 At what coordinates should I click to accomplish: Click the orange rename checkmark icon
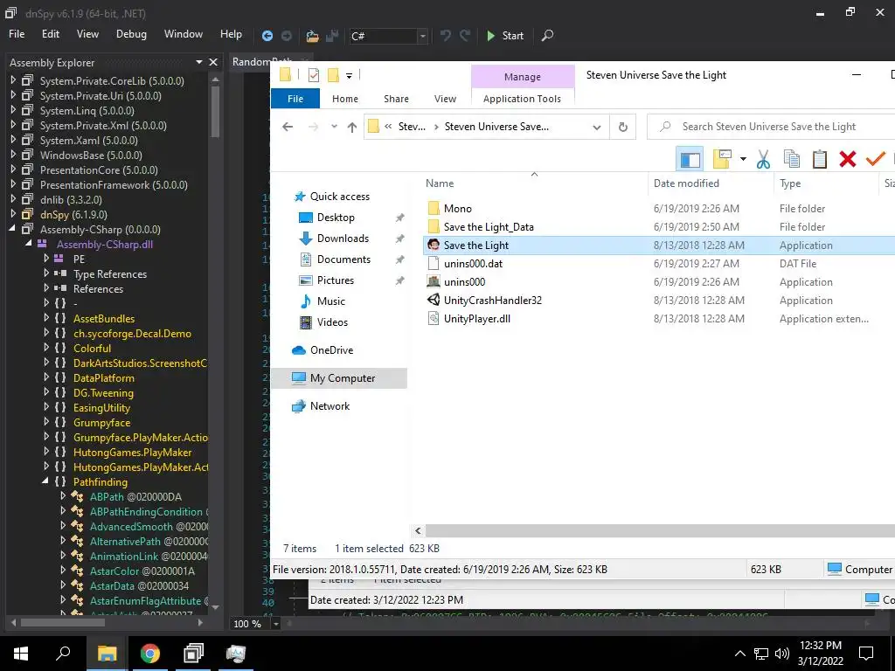coord(875,159)
